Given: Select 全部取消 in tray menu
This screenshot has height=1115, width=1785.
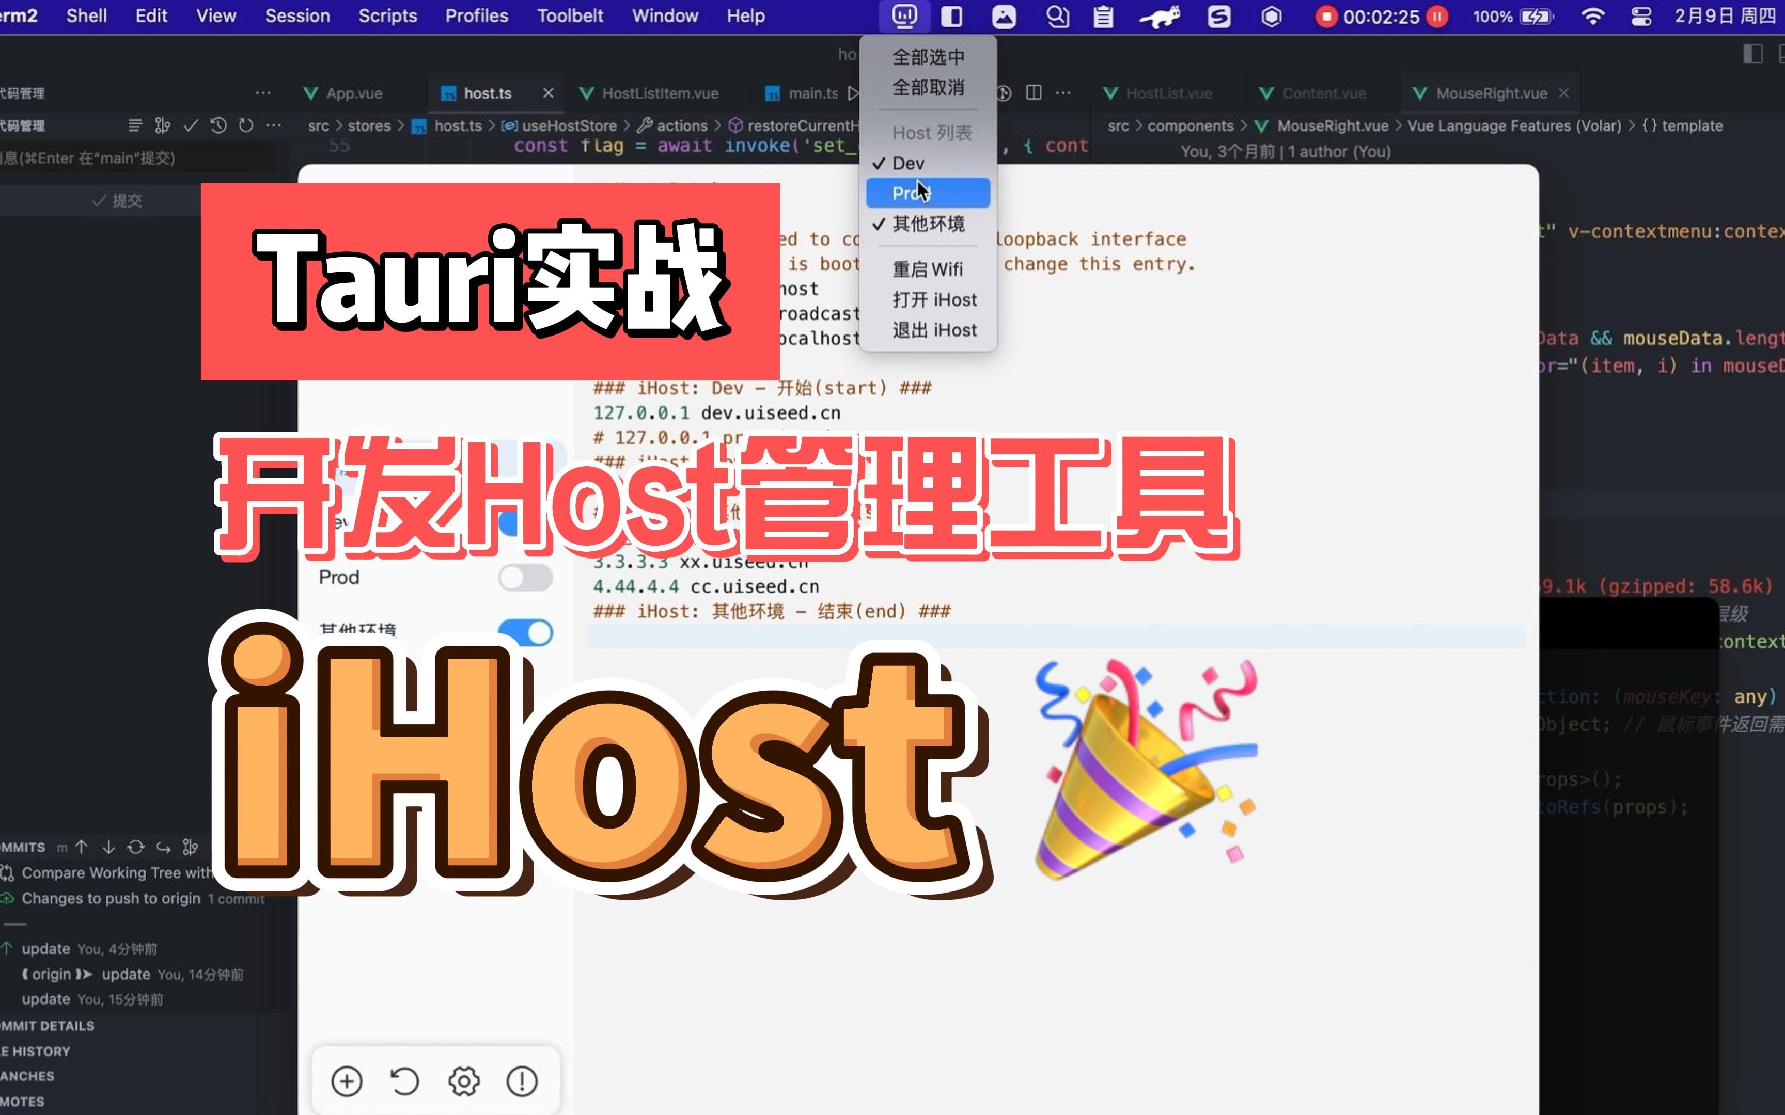Looking at the screenshot, I should 928,87.
